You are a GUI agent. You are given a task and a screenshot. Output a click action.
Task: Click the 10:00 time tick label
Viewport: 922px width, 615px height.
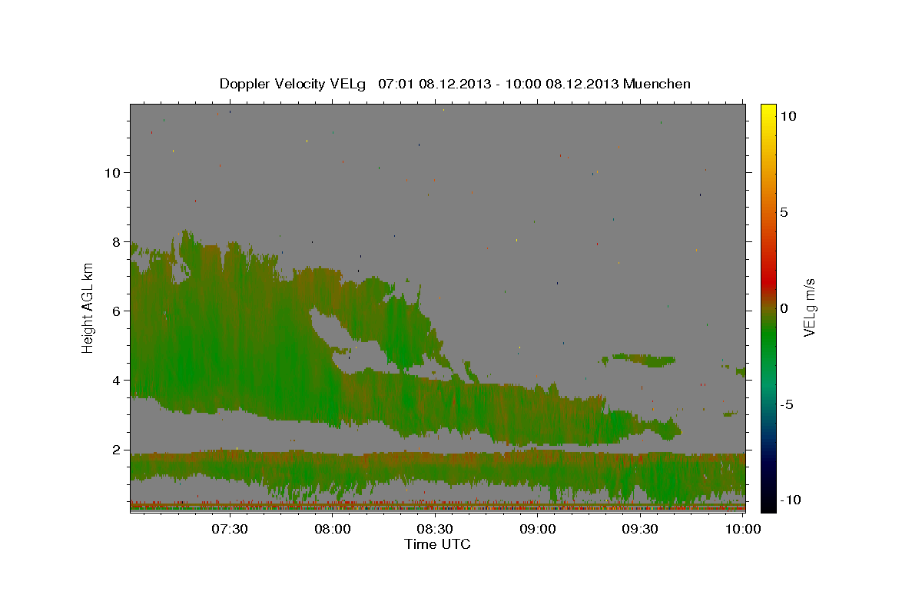pos(743,529)
